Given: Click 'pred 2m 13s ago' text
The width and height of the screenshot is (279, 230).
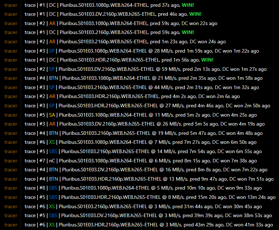Looking at the screenshot, I should pos(201,69).
